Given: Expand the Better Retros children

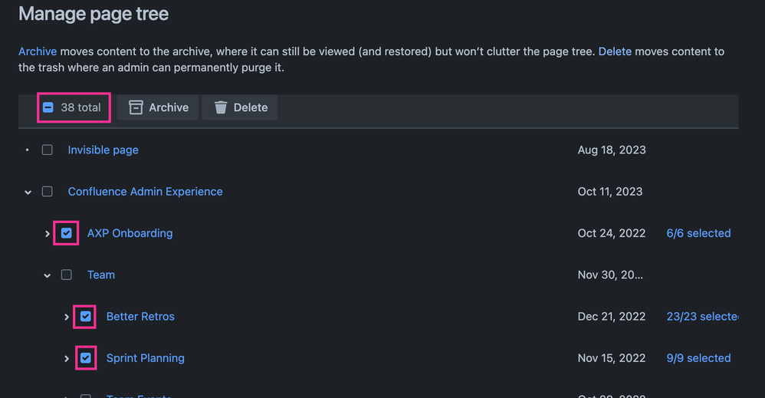Looking at the screenshot, I should point(67,317).
